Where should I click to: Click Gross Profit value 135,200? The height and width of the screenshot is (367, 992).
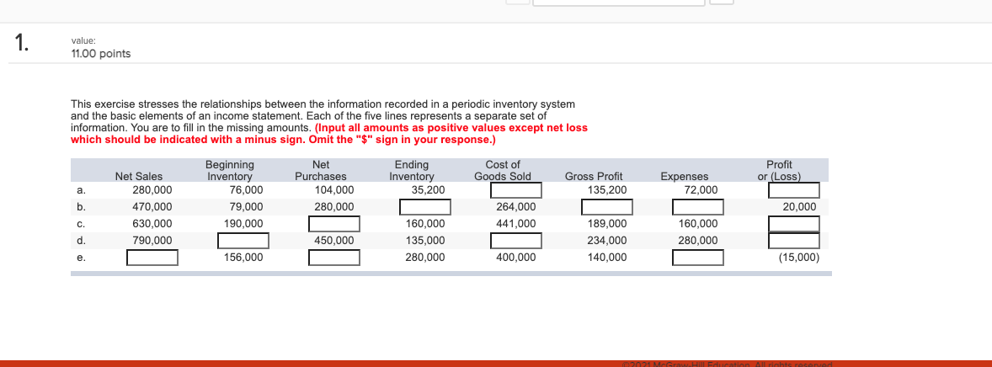(606, 190)
